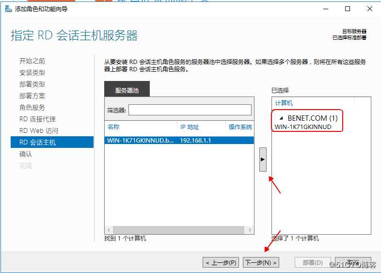Close the 添加角色和功能向导 window
Image resolution: width=381 pixels, height=273 pixels.
coord(370,9)
